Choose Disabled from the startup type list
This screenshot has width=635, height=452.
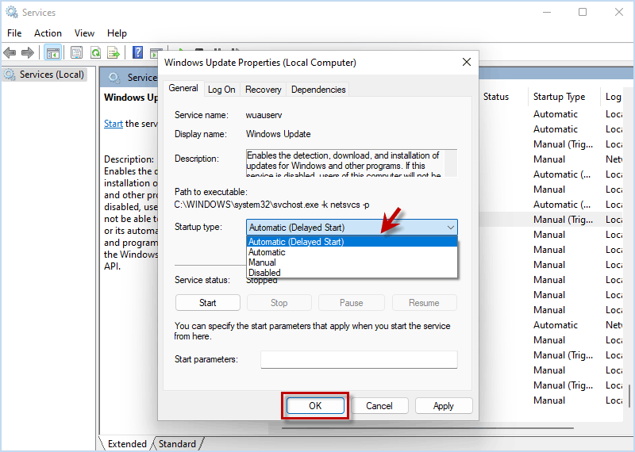point(352,272)
